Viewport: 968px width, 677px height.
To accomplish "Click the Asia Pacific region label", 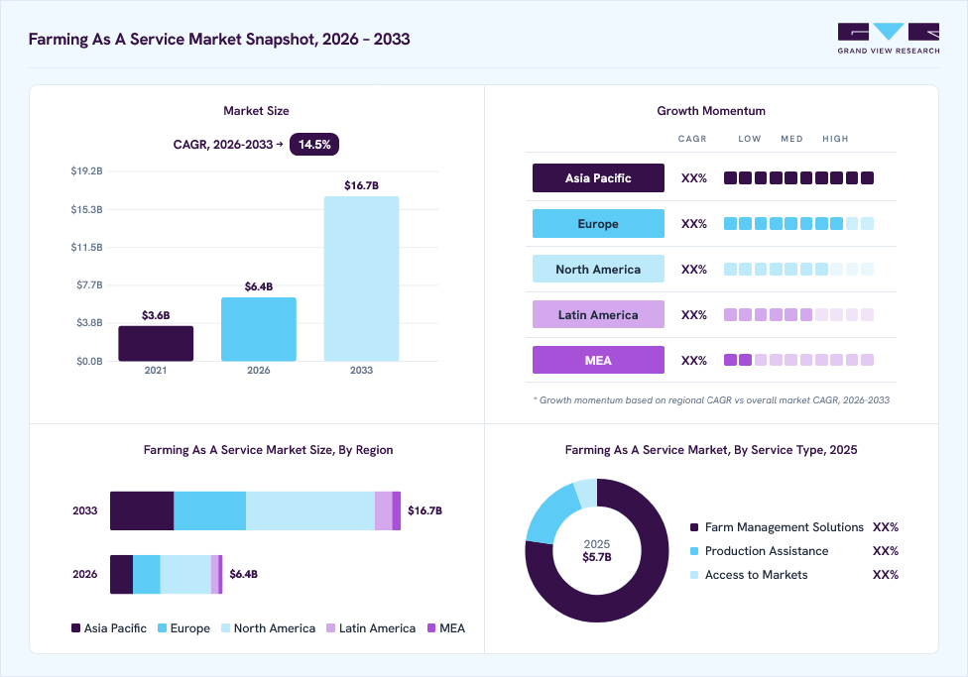I will point(598,177).
